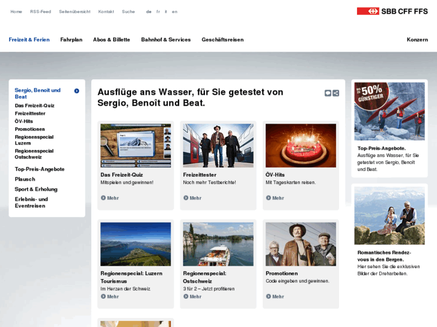Click arrow icon next to Sergio, Benoît und Beat

click(77, 91)
